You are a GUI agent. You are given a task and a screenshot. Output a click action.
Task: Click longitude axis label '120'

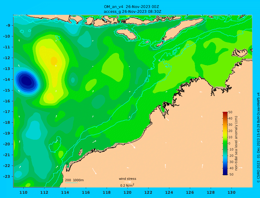click(127, 192)
